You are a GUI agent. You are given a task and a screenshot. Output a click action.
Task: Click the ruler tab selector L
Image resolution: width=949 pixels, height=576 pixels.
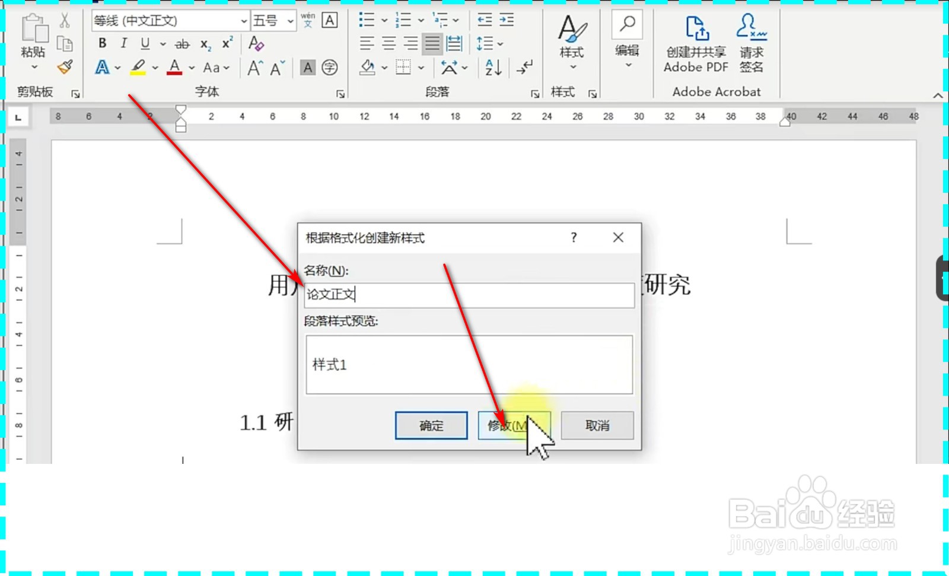pyautogui.click(x=18, y=117)
